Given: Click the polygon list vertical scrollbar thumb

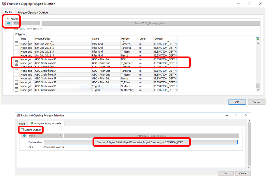Looking at the screenshot, I should click(258, 86).
